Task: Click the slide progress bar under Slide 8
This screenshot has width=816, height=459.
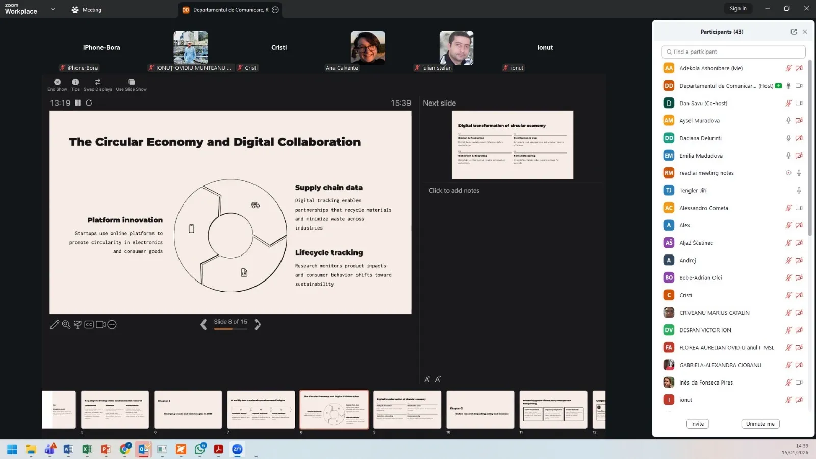Action: 231,329
